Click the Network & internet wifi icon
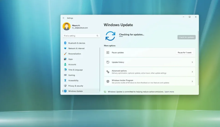The image size is (220, 127). pyautogui.click(x=65, y=48)
